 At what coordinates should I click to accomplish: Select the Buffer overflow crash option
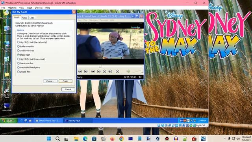pyautogui.click(x=26, y=47)
